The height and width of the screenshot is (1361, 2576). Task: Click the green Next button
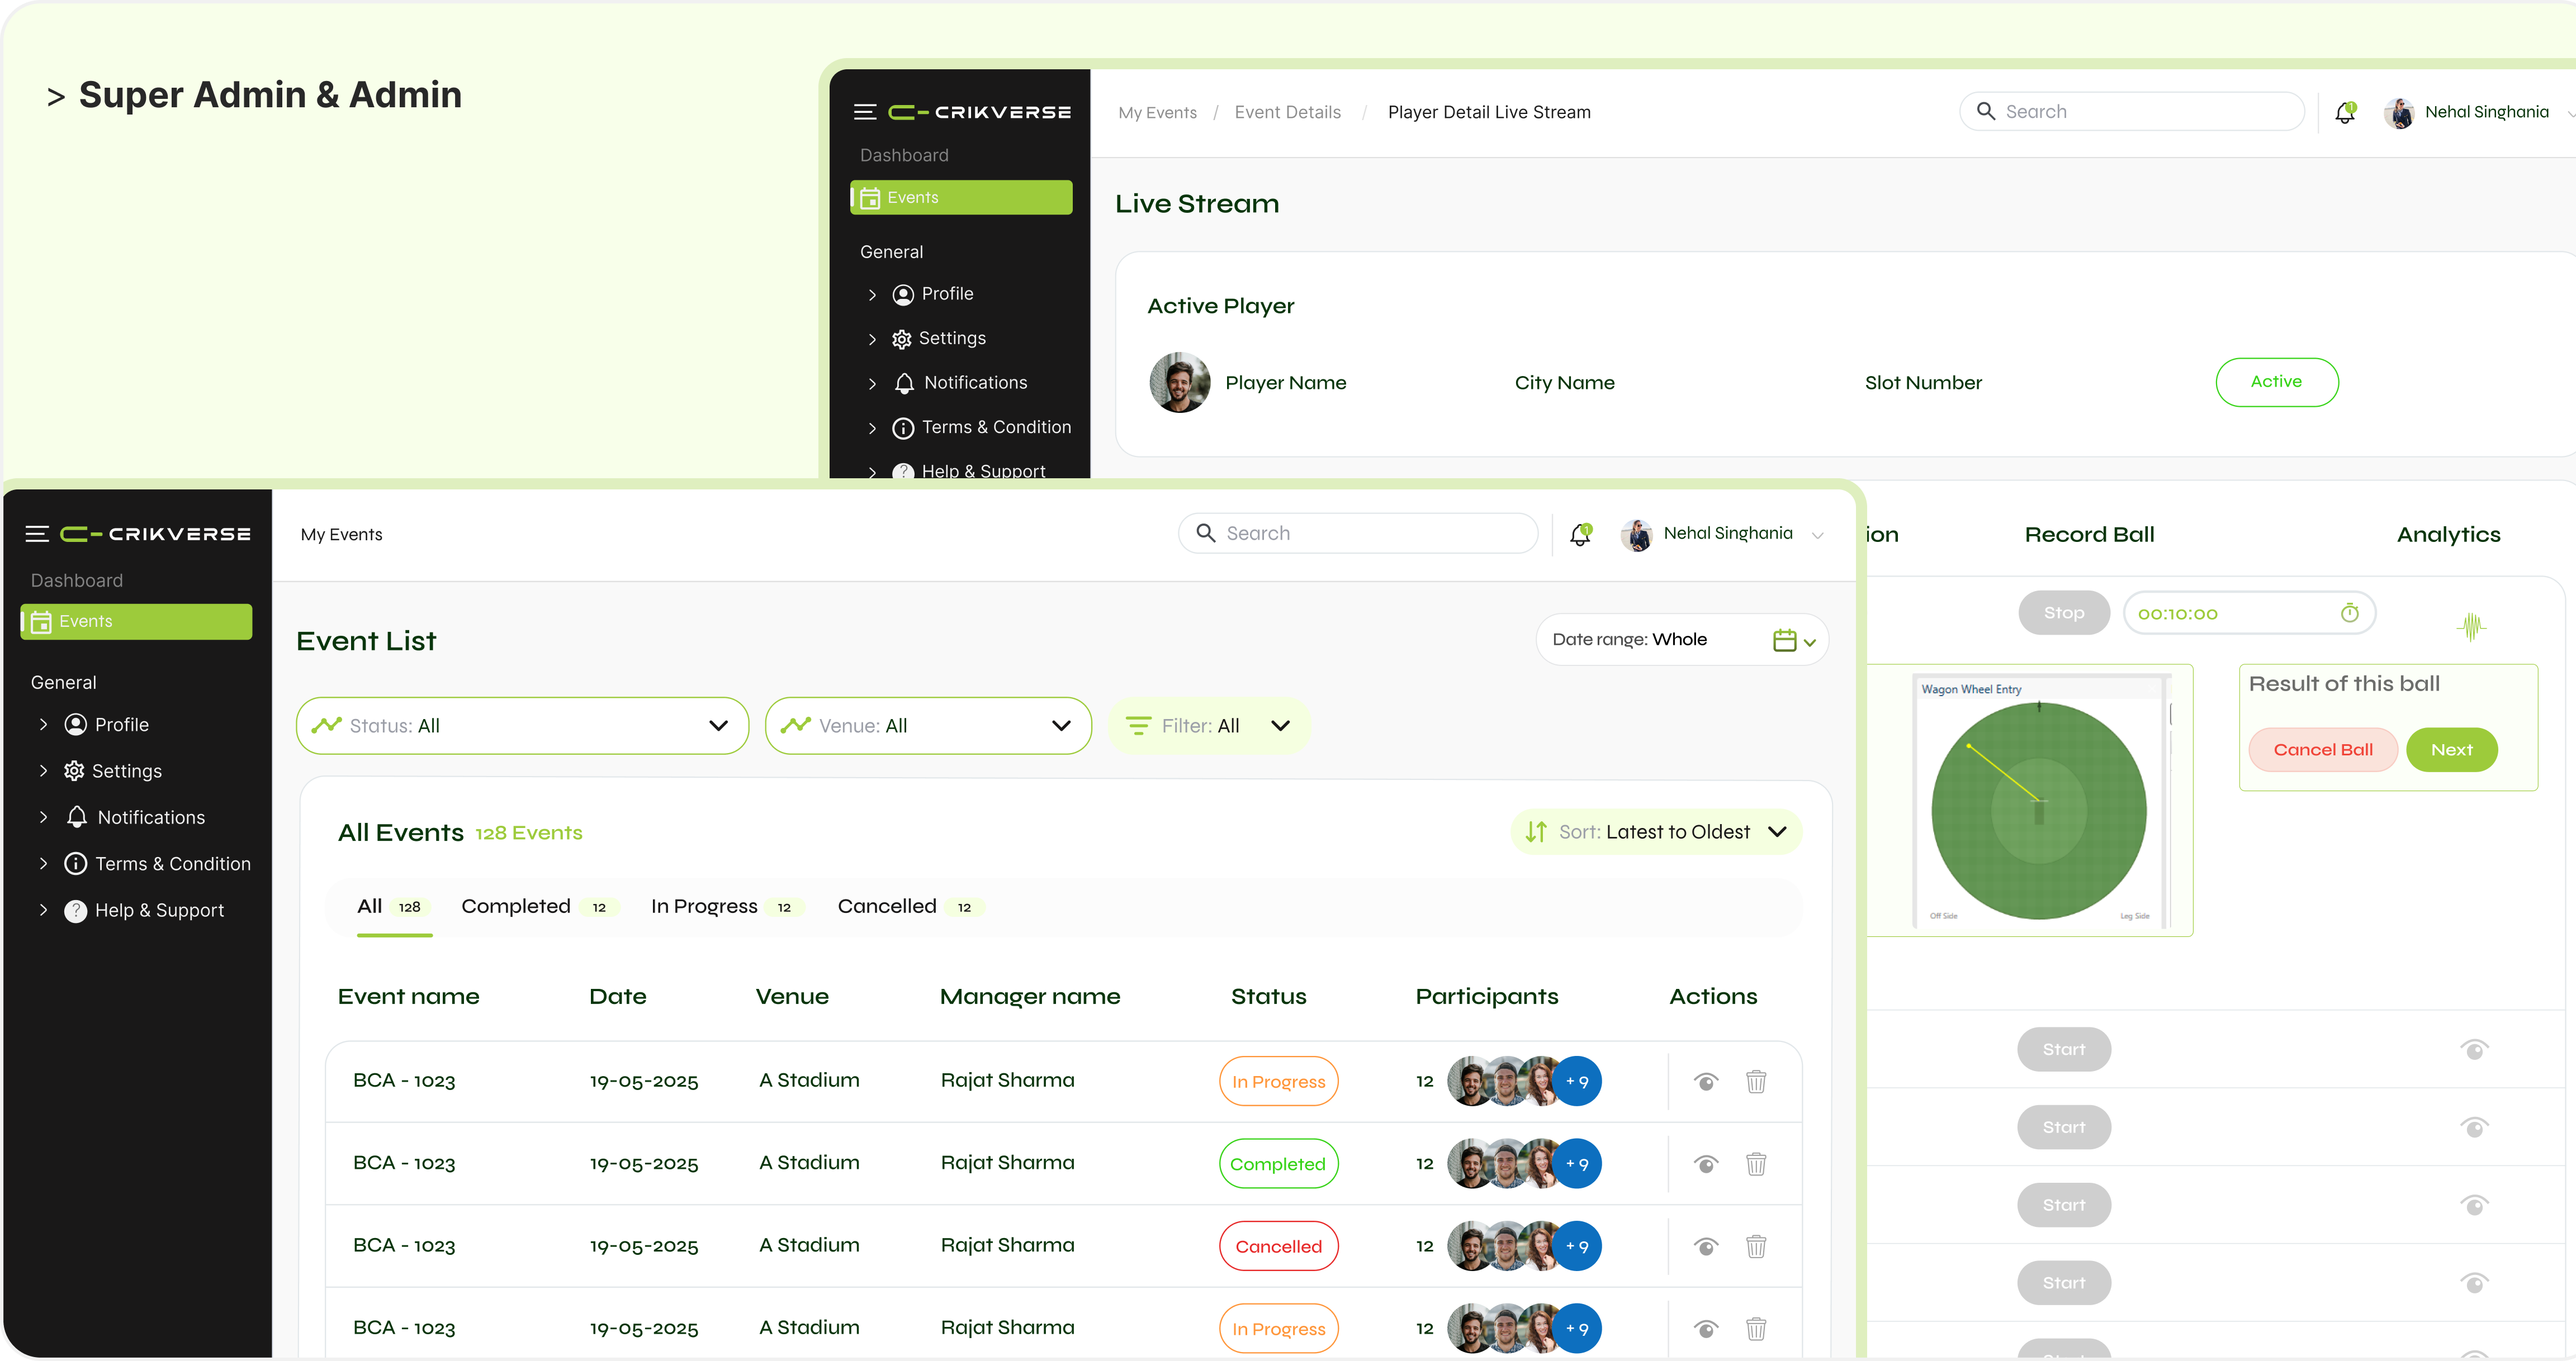pyautogui.click(x=2451, y=749)
